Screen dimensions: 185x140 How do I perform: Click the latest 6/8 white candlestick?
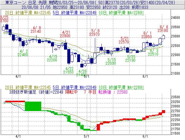pos(163,37)
